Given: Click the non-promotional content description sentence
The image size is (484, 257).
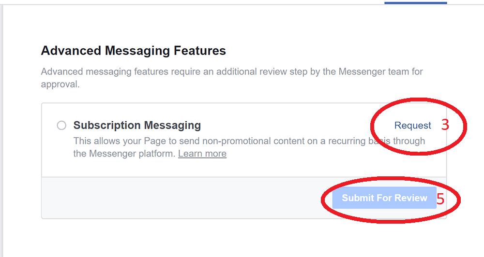Looking at the screenshot, I should [x=249, y=147].
